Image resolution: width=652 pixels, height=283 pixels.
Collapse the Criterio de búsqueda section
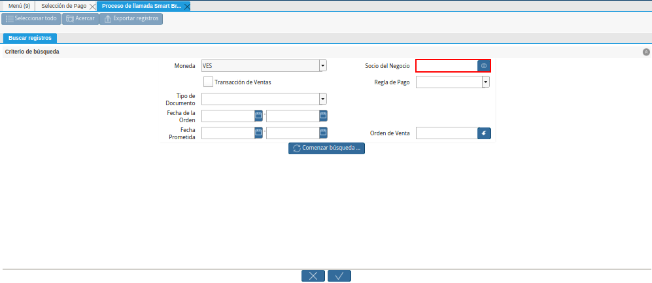[x=646, y=52]
